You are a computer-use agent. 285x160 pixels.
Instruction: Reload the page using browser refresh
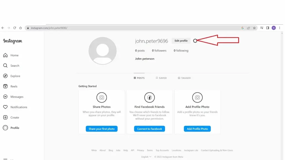(15, 28)
